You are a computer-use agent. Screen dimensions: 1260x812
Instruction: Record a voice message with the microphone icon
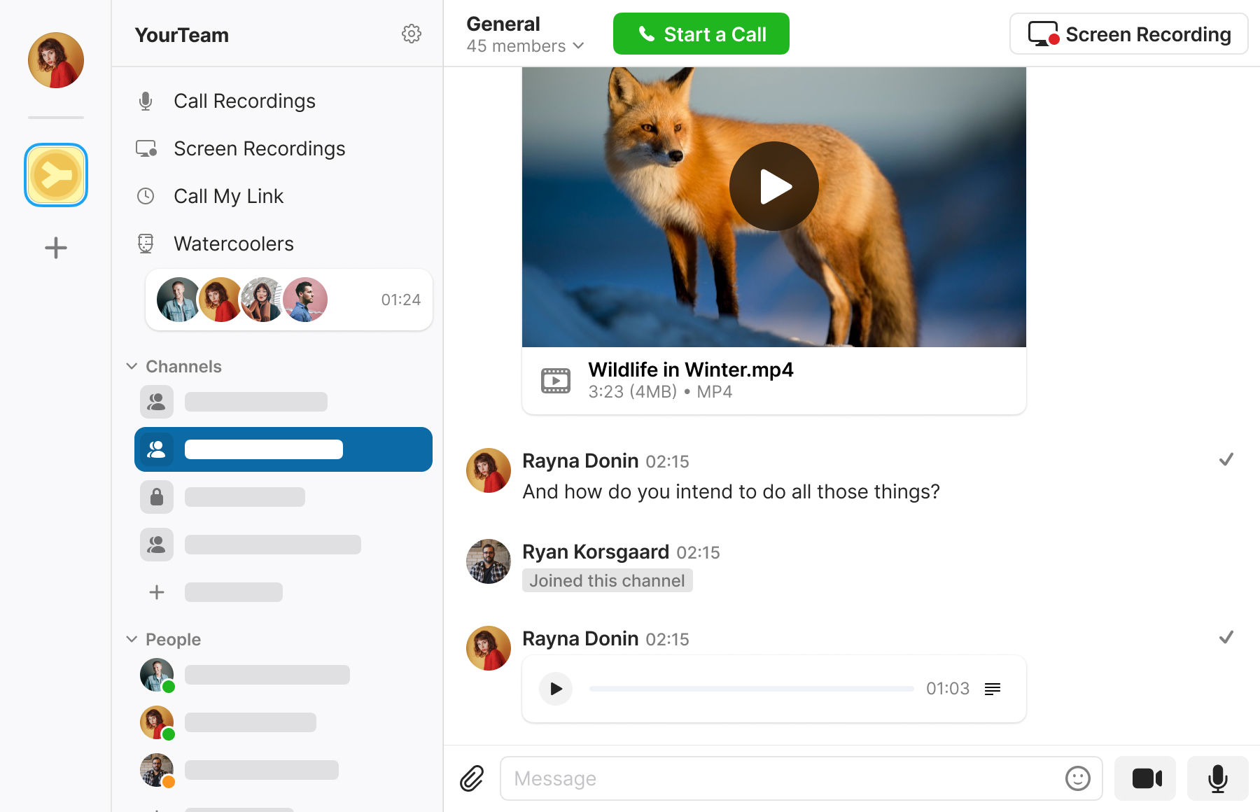point(1217,778)
